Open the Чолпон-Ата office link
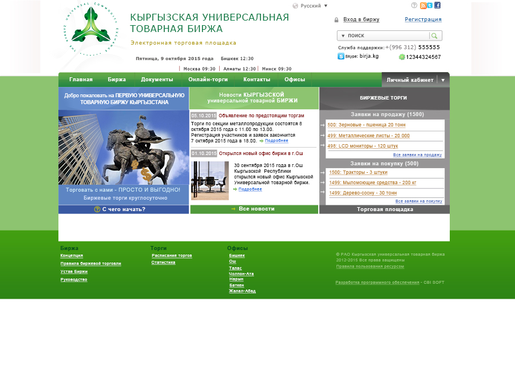515x377 pixels. point(241,273)
